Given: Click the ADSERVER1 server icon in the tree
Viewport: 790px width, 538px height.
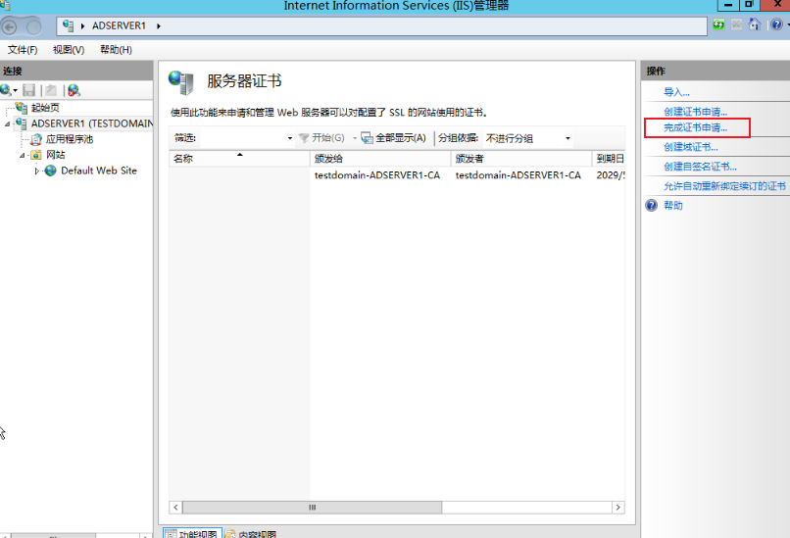Looking at the screenshot, I should 22,123.
